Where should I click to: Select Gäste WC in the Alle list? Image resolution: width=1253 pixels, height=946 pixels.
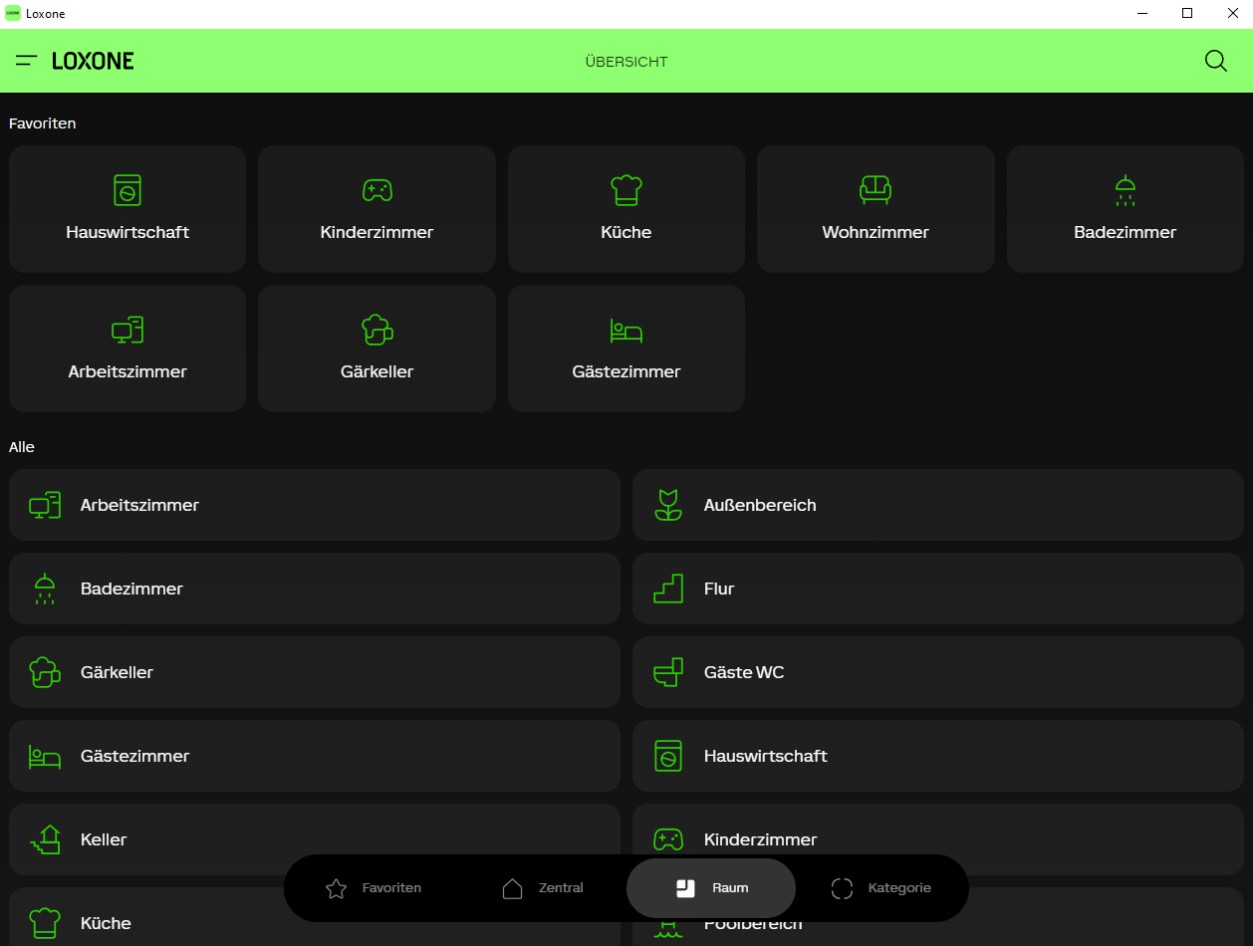click(938, 672)
